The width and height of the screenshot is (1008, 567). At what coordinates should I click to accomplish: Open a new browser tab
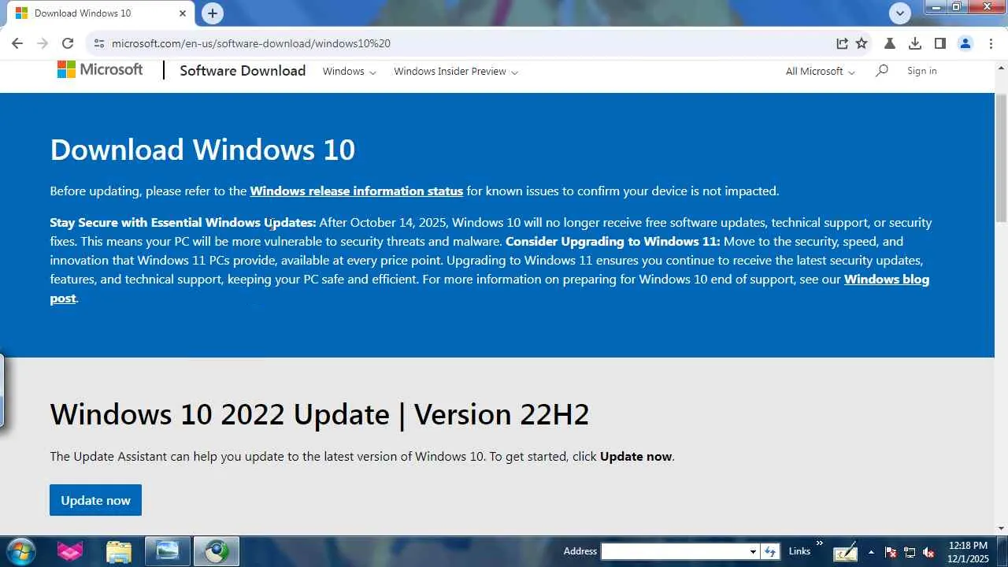212,13
